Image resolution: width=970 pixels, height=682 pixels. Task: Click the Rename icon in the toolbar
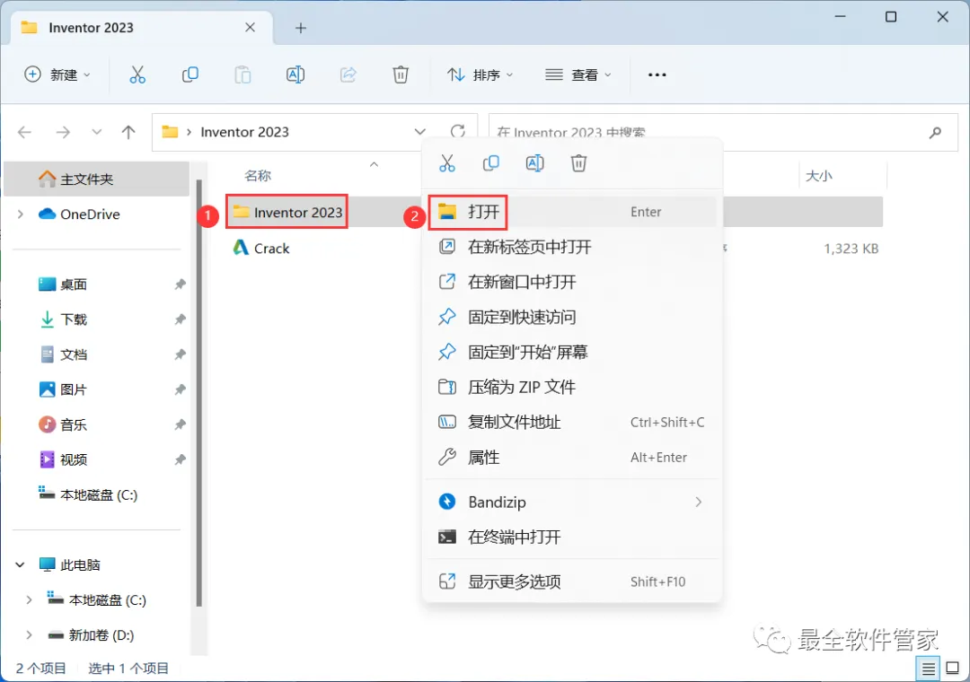click(295, 74)
